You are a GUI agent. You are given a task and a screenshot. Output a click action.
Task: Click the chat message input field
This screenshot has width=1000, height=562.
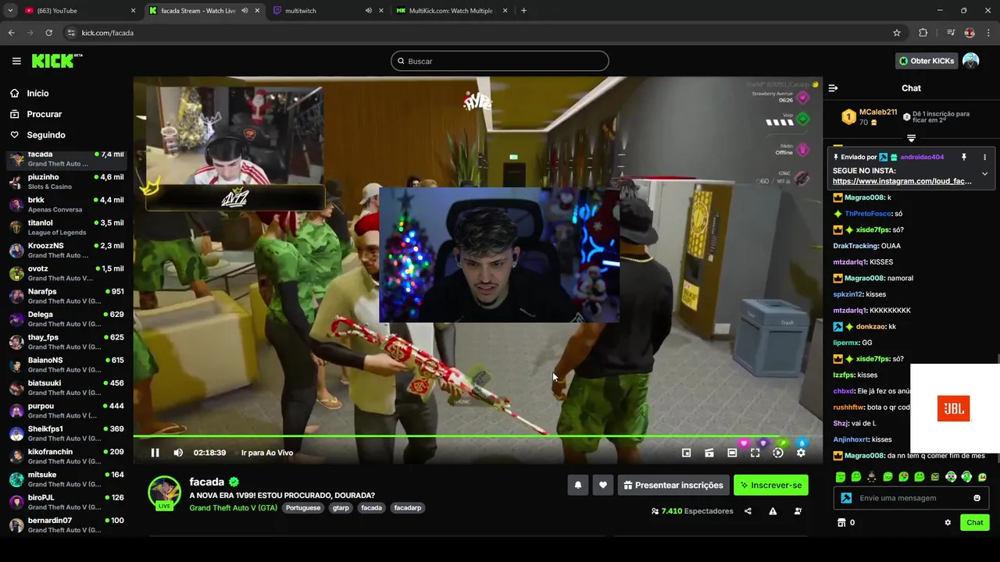911,498
